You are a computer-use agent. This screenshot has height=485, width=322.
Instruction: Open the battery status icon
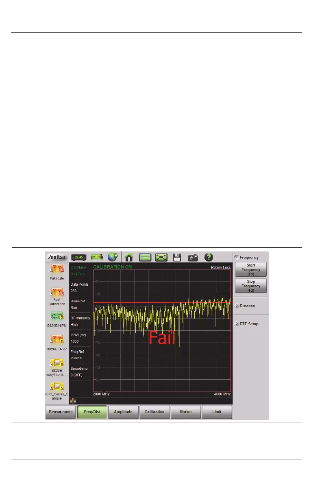(x=97, y=257)
